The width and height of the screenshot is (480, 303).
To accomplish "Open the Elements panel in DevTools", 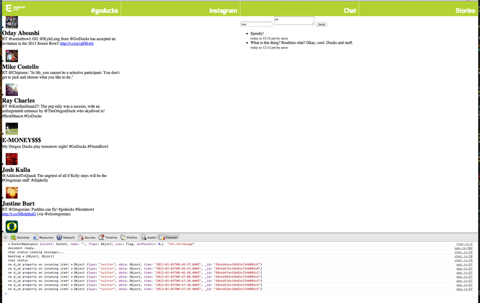I will coord(20,238).
